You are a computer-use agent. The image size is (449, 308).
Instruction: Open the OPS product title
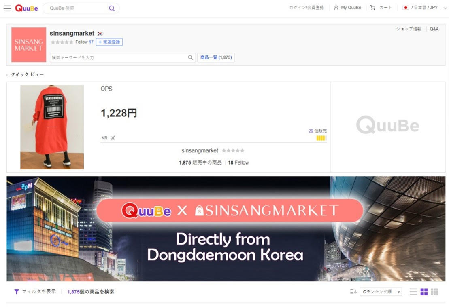coord(106,89)
